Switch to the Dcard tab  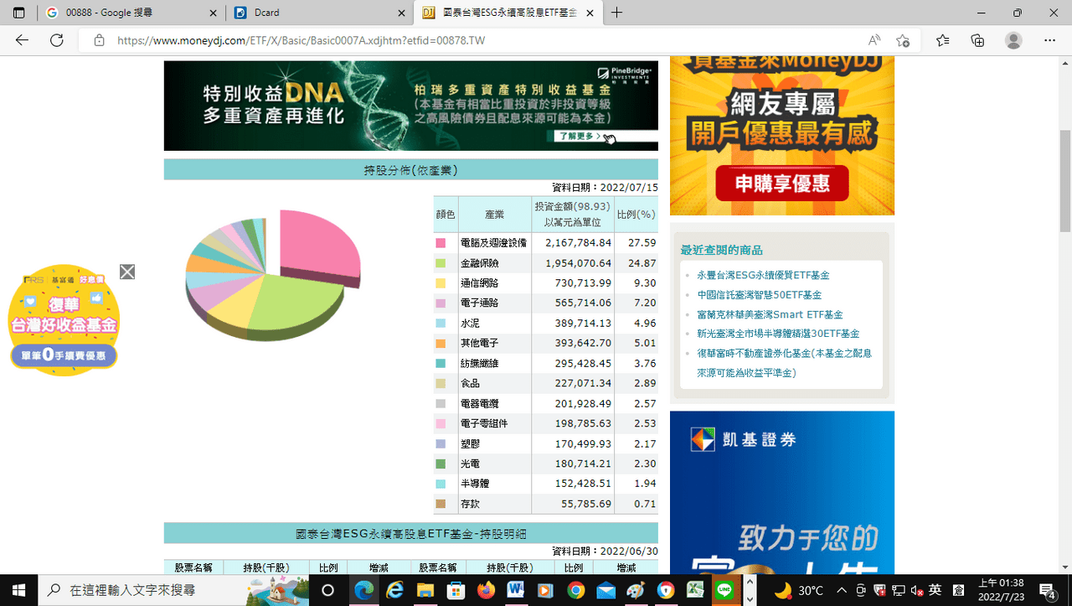(x=321, y=13)
